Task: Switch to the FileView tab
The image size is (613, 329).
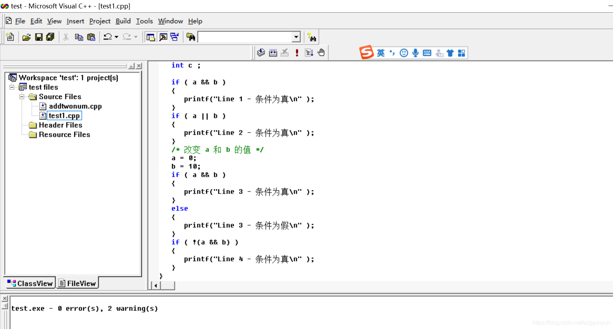Action: click(77, 283)
